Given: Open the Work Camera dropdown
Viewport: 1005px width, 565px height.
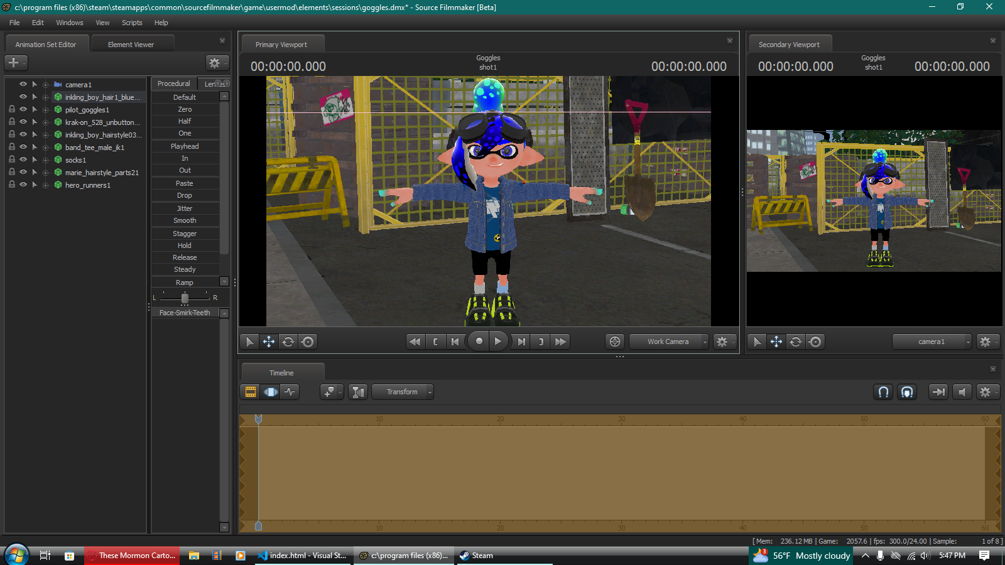Looking at the screenshot, I should (669, 342).
